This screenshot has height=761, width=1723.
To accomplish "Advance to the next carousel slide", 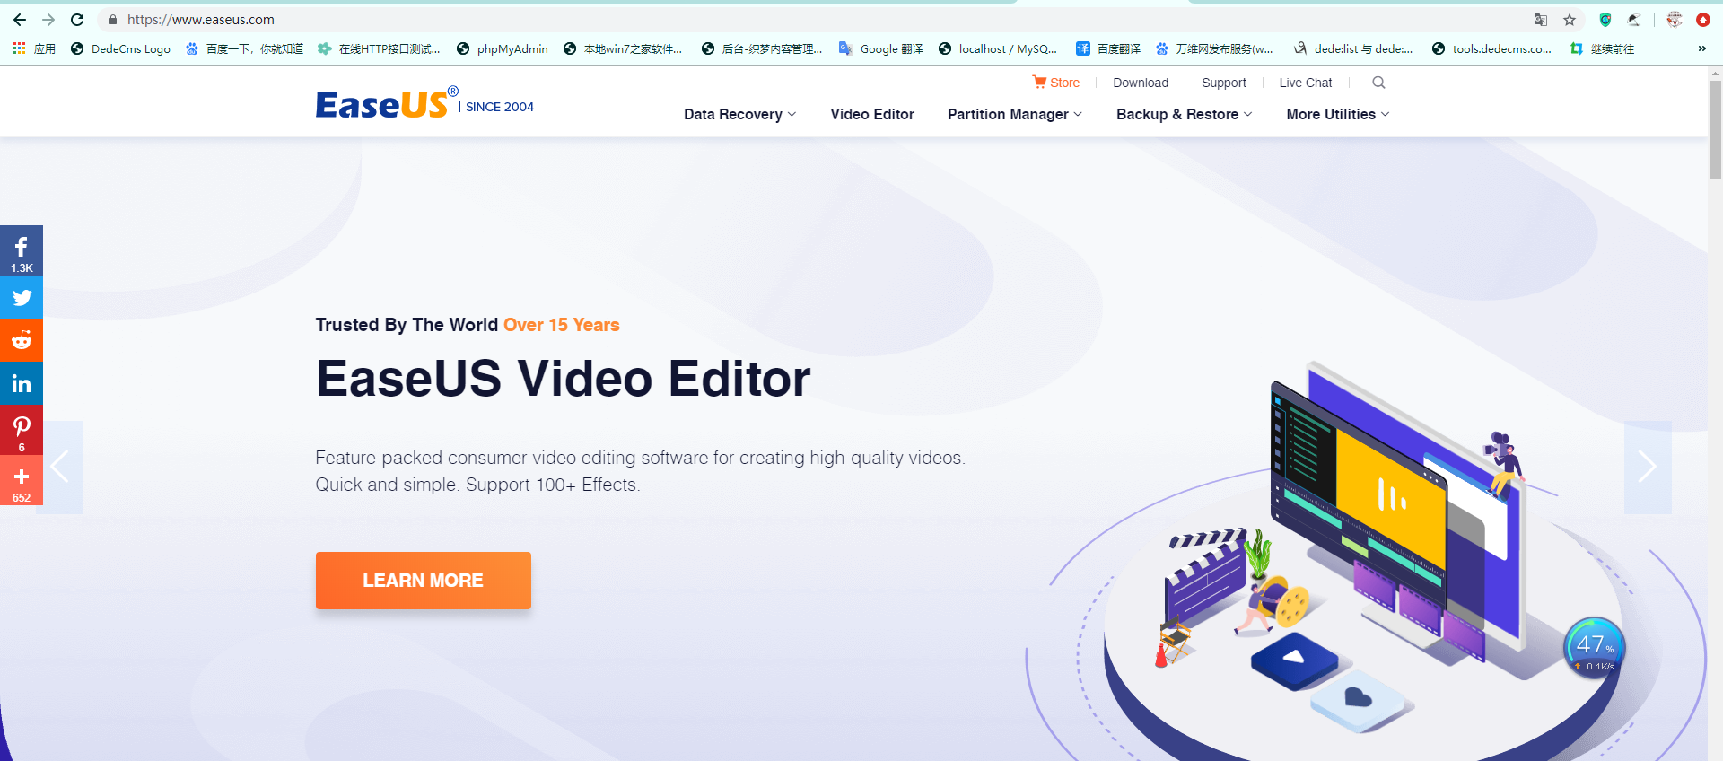I will point(1647,467).
